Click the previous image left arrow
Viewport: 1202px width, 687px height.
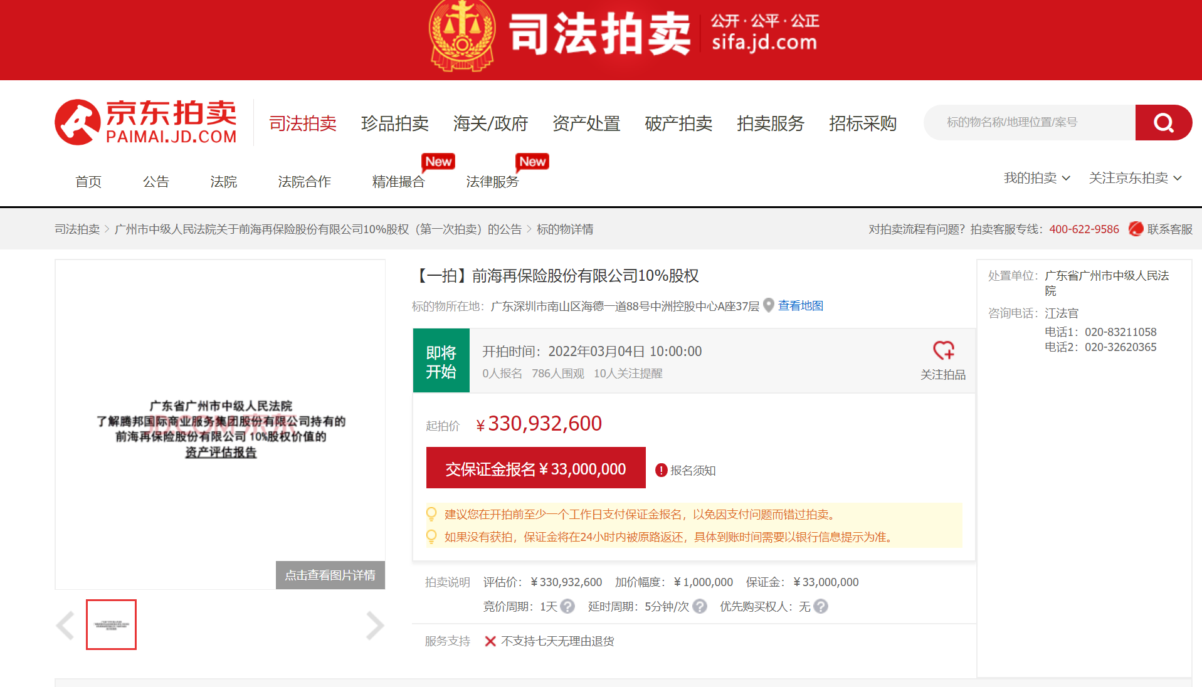tap(66, 625)
